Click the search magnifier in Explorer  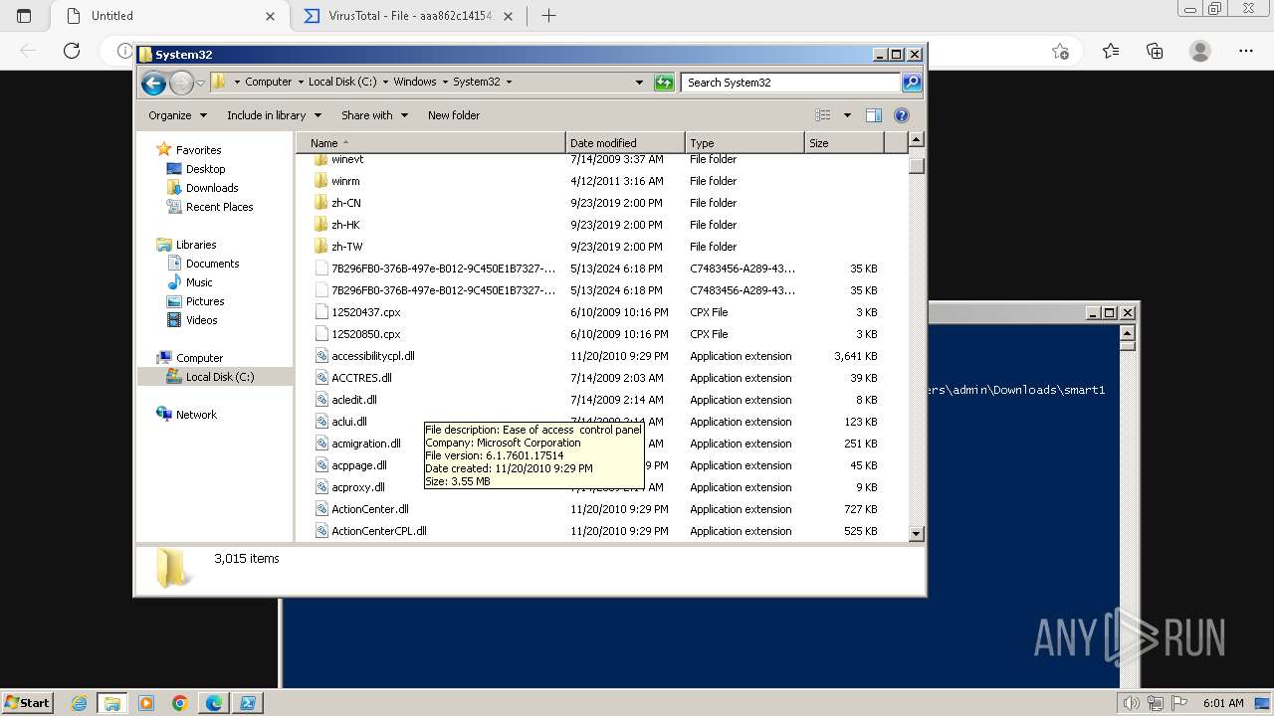pos(912,83)
